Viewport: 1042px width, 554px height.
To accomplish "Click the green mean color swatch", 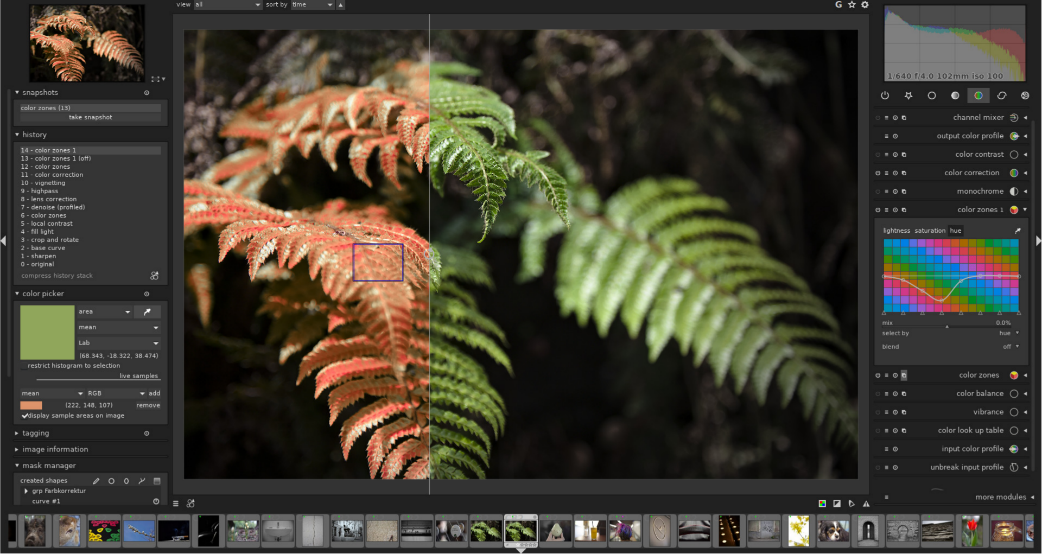I will [x=48, y=332].
